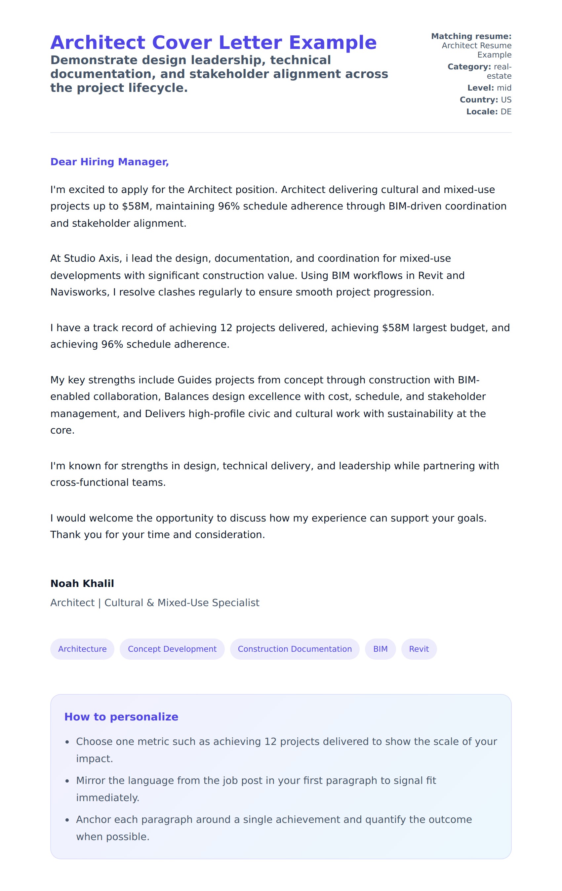Open the Construction Documentation tag

(x=294, y=649)
